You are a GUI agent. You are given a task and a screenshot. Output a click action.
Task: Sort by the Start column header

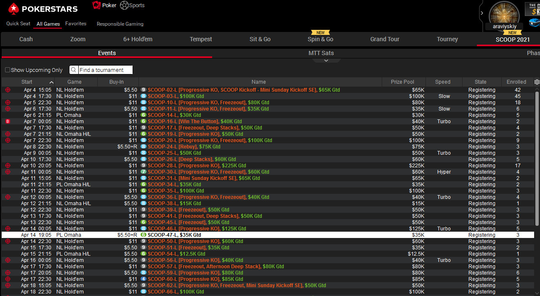[x=27, y=82]
